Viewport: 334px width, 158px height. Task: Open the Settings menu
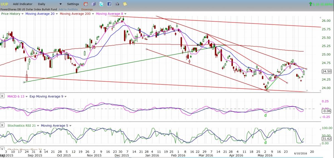coord(73,4)
